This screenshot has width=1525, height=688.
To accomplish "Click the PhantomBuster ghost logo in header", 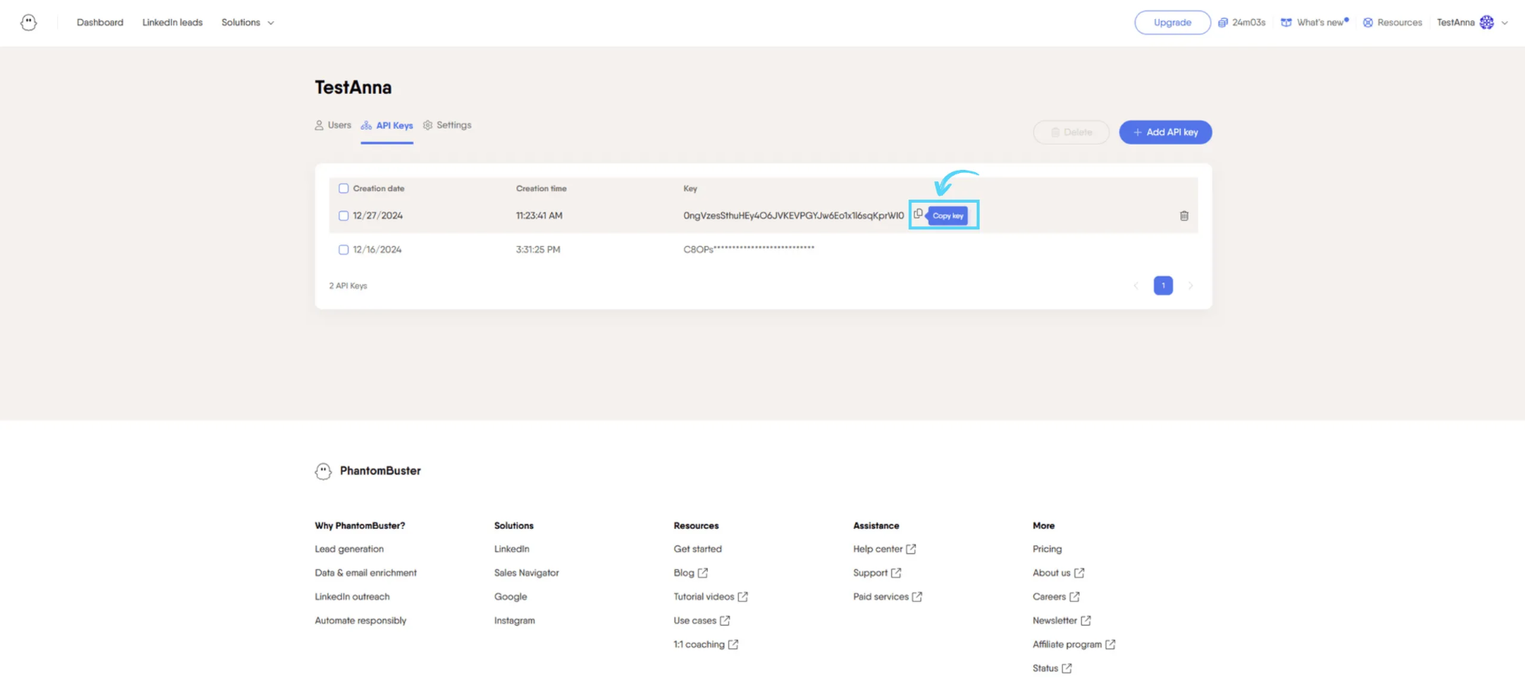I will click(x=29, y=23).
